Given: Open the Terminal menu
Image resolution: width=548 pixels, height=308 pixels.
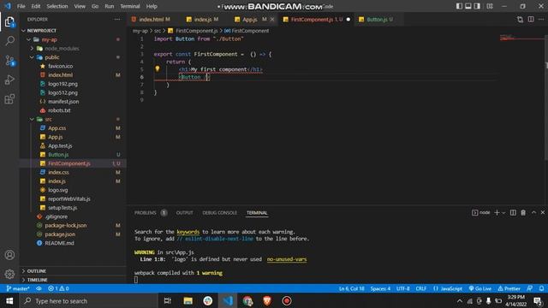Looking at the screenshot, I should (x=129, y=6).
